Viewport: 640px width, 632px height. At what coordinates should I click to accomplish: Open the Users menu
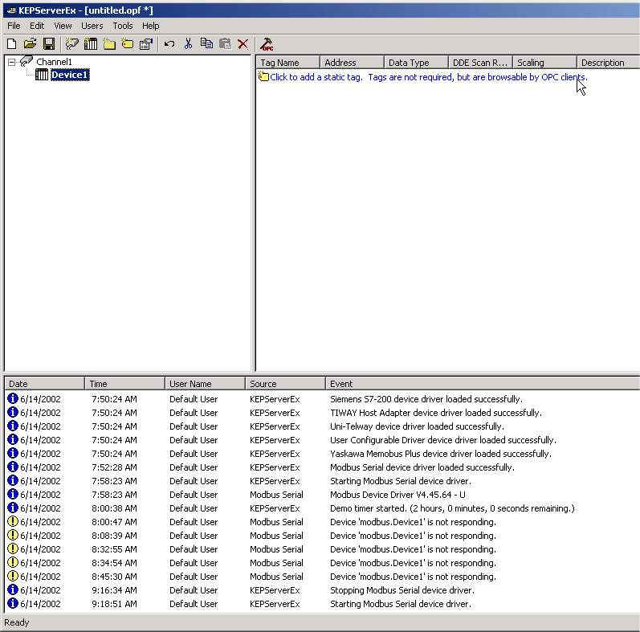click(x=92, y=26)
